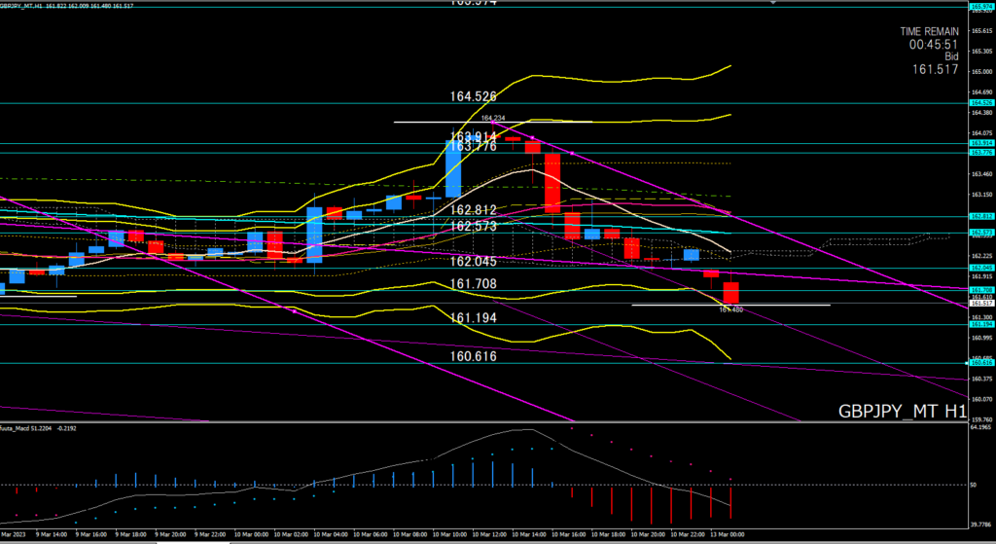Click the 163.460 price scale label
996x544 pixels.
point(982,173)
